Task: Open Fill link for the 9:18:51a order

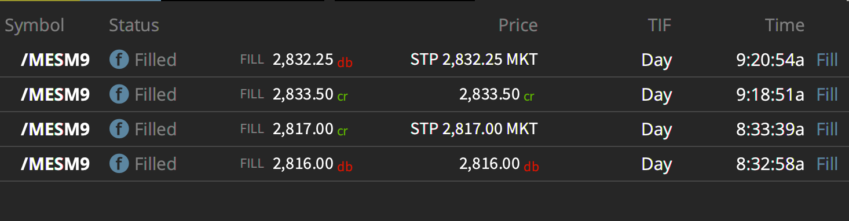Action: [827, 94]
